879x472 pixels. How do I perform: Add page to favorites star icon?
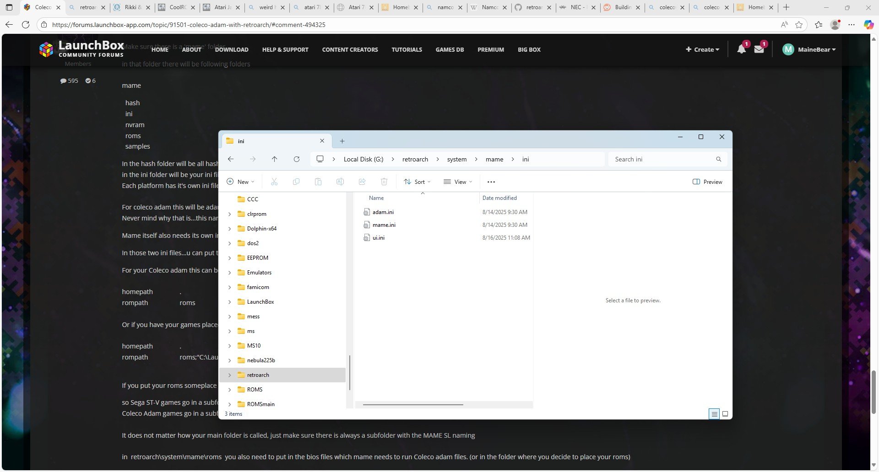[x=799, y=25]
